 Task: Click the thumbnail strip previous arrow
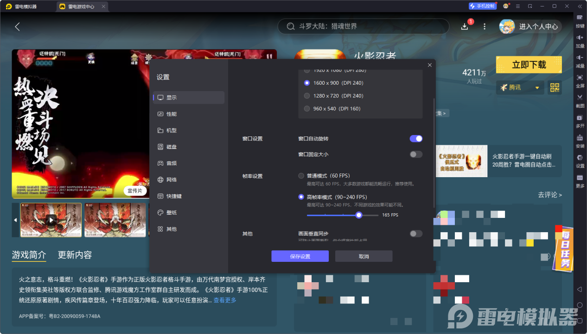point(15,220)
